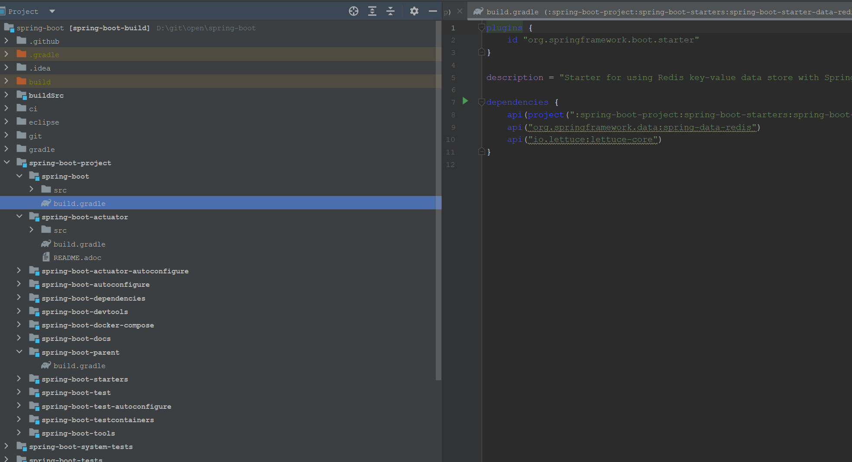Click Gradle elephant icon of actuator build.gradle
The image size is (852, 462).
46,244
